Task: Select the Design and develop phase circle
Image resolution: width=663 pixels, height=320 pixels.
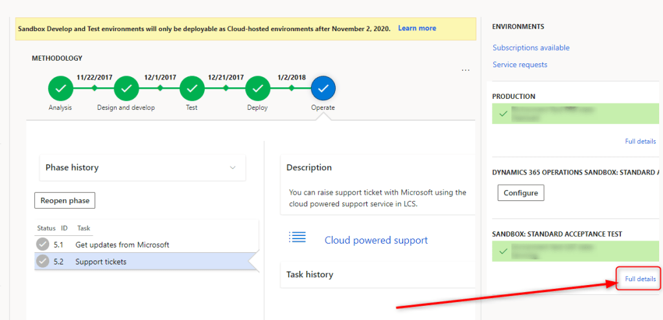Action: click(x=126, y=87)
